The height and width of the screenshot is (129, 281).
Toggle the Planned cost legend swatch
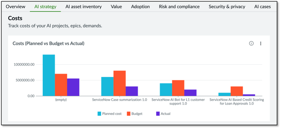pyautogui.click(x=100, y=114)
